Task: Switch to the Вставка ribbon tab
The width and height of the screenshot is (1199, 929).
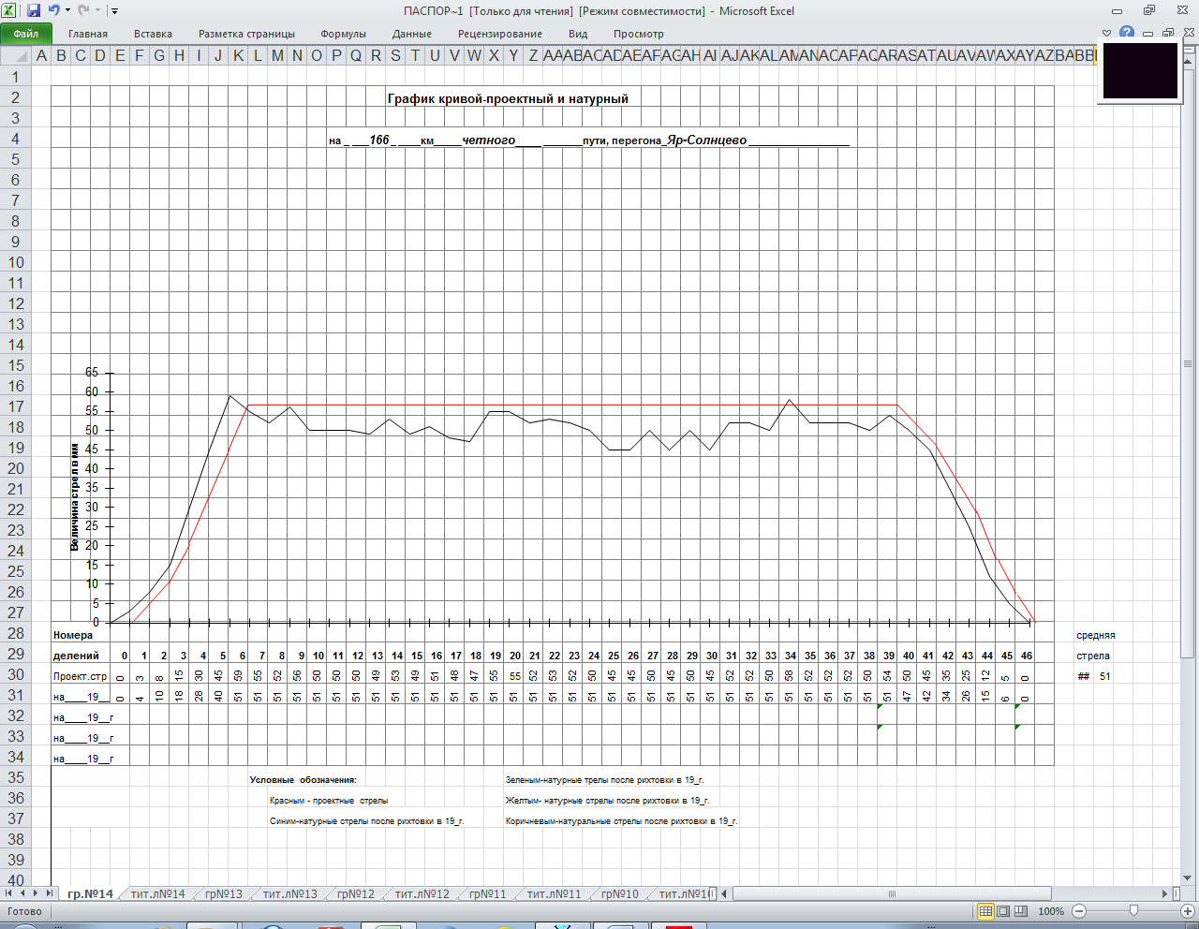Action: pos(153,34)
